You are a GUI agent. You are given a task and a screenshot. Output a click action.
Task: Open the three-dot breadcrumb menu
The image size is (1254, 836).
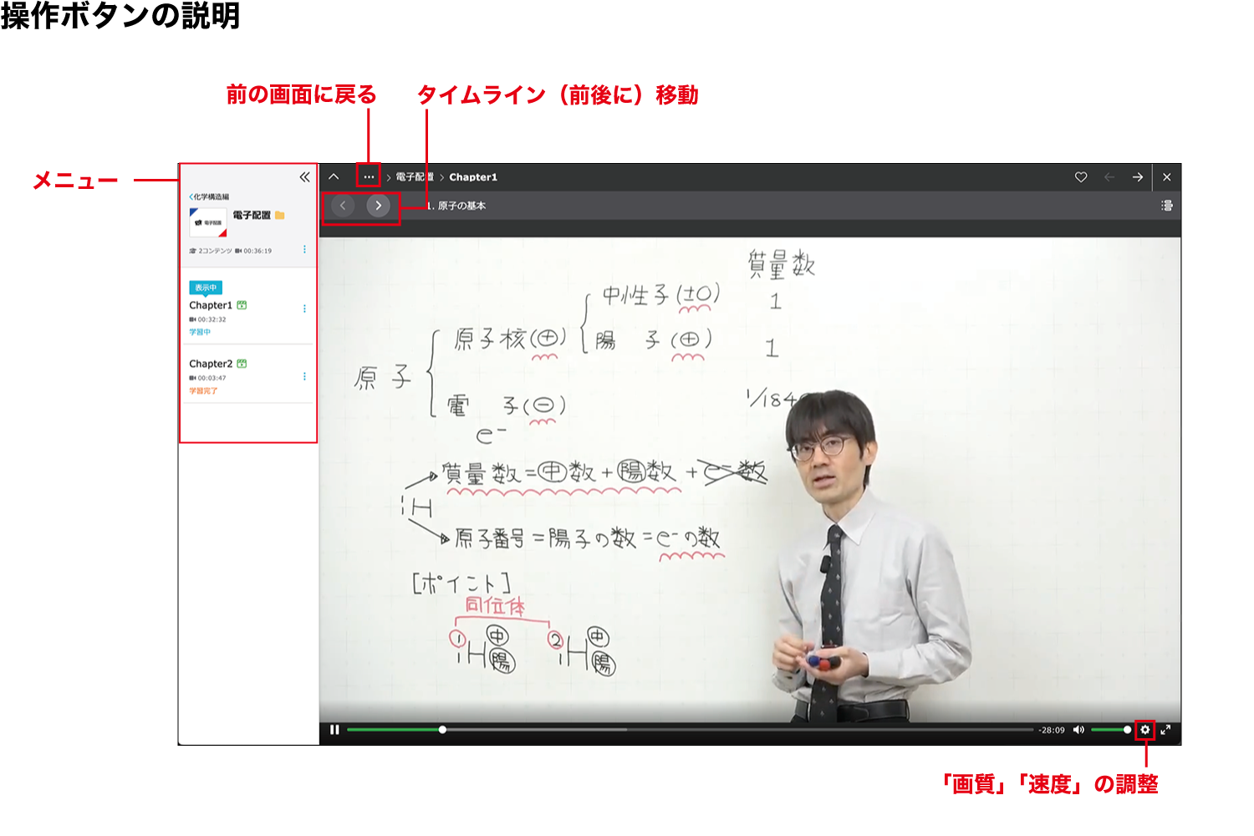(x=369, y=177)
